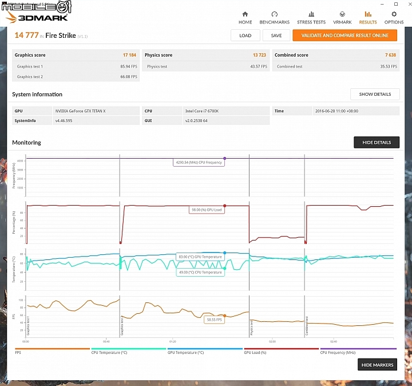Image resolution: width=412 pixels, height=386 pixels.
Task: Click the 3DMark logo
Action: (37, 17)
